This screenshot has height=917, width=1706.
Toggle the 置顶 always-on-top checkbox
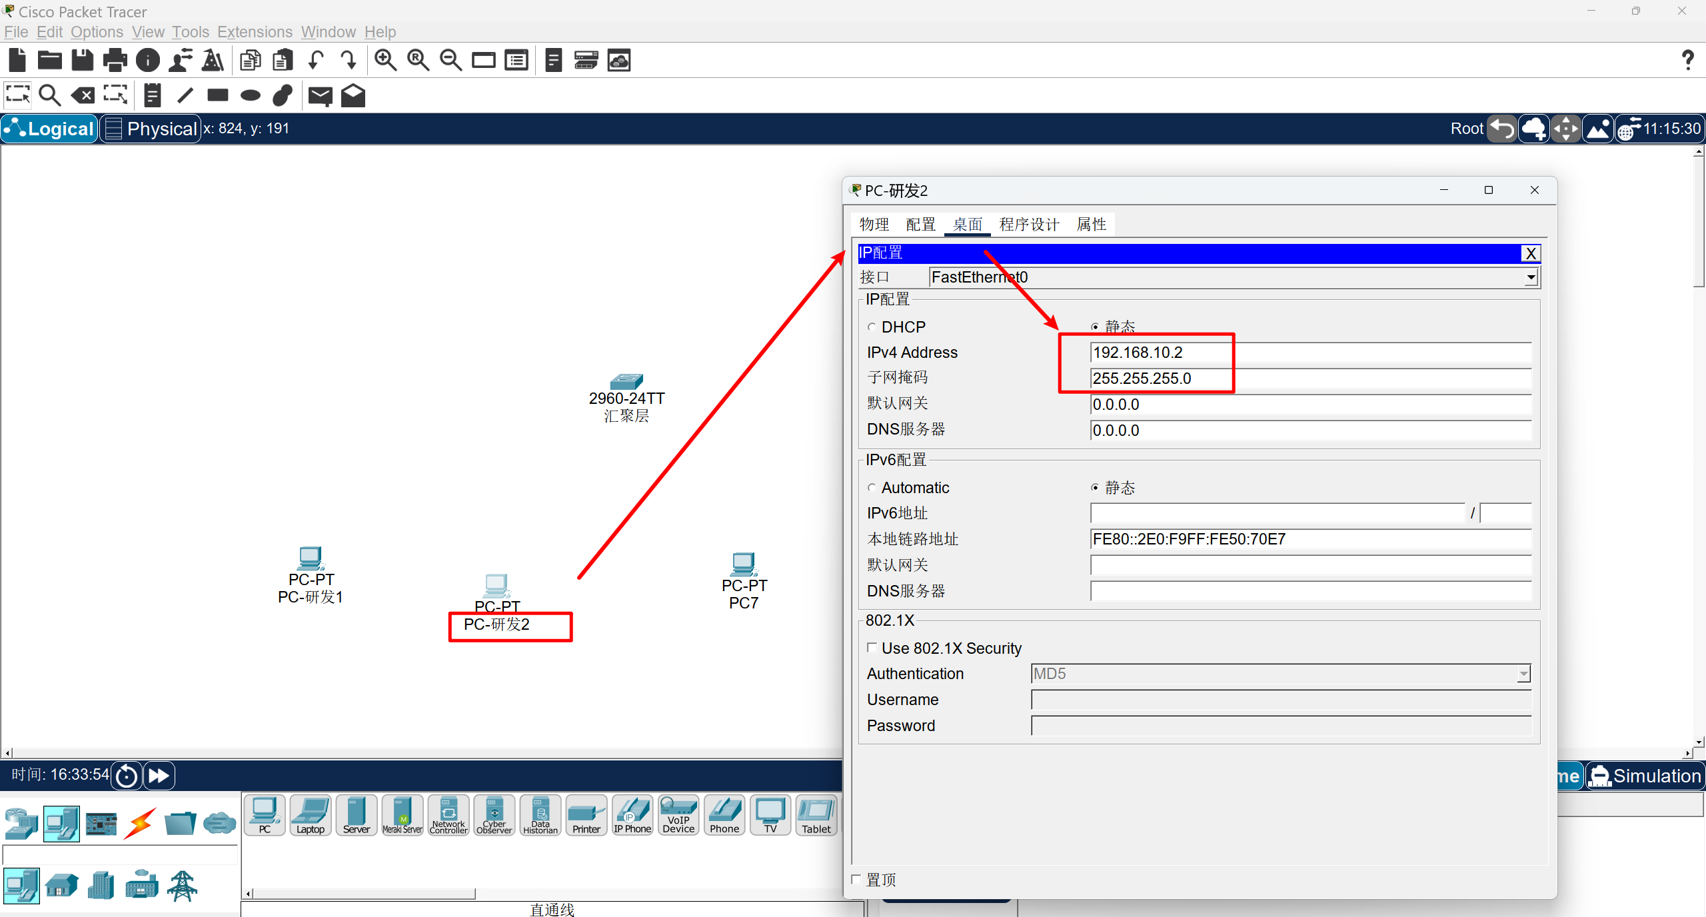click(x=856, y=880)
